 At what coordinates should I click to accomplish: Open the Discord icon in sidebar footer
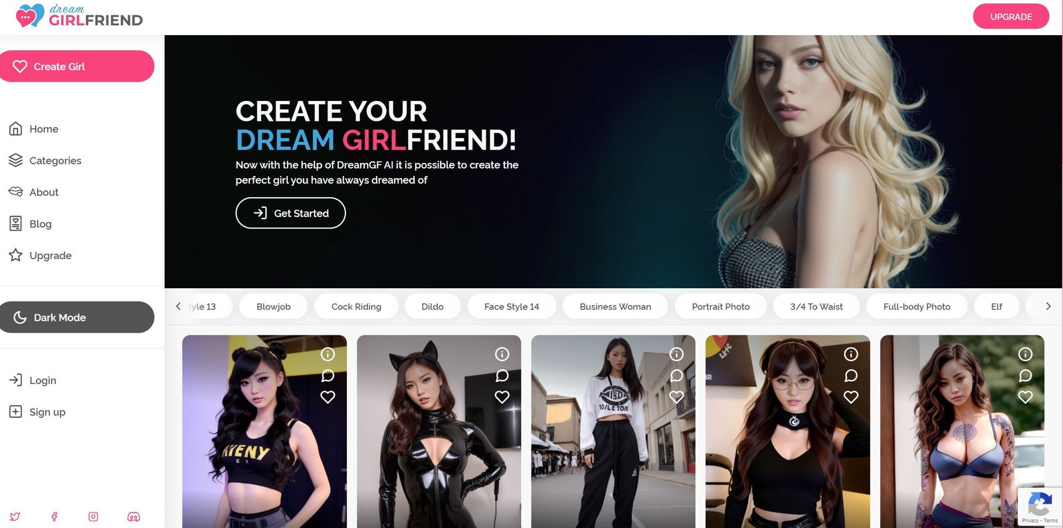coord(134,517)
